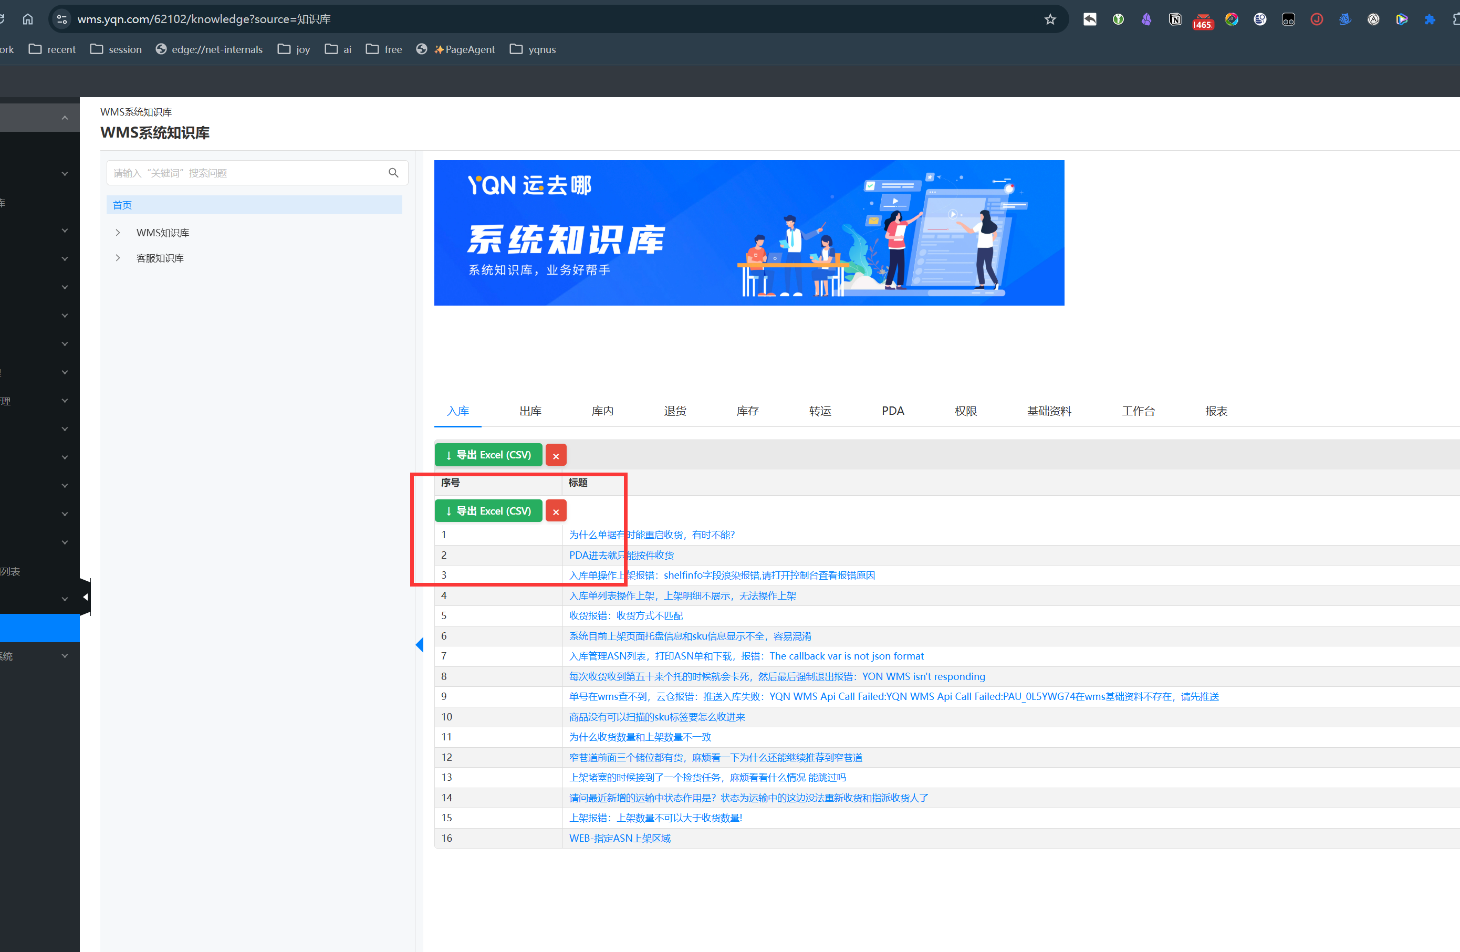Open the mail extension showing 1465 unread

1202,19
